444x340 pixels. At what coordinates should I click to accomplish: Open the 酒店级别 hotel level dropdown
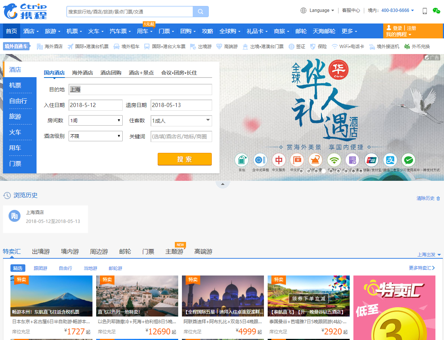pos(95,136)
